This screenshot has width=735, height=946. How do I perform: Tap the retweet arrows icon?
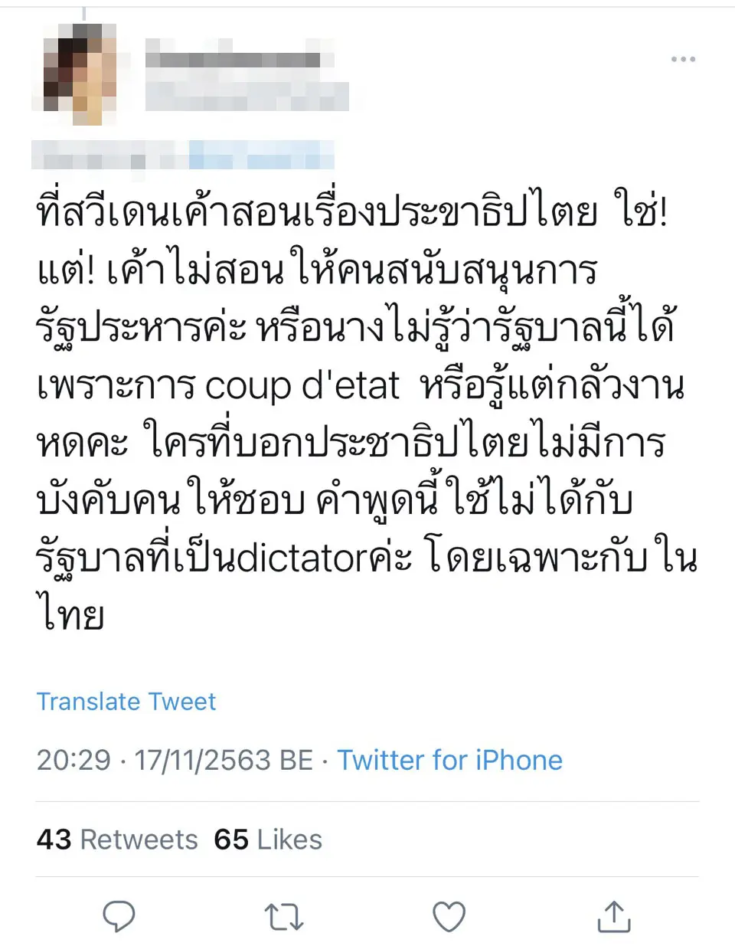coord(284,916)
